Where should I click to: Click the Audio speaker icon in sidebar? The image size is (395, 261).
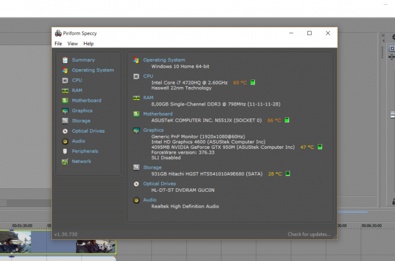coord(65,141)
